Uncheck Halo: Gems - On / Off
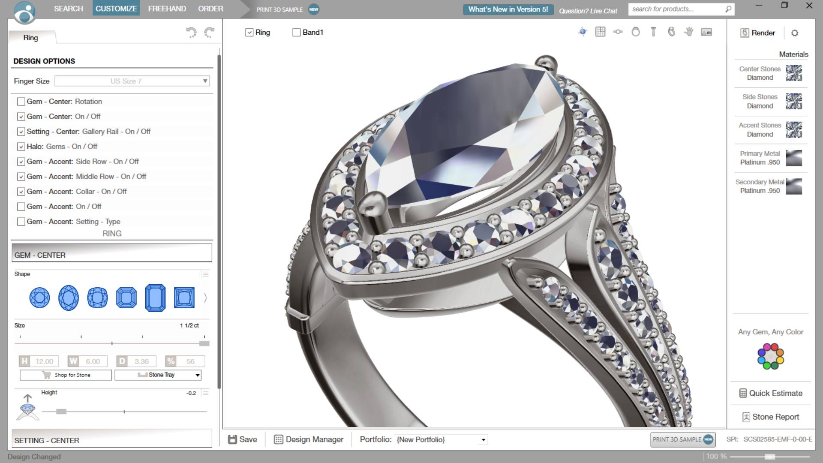Image resolution: width=823 pixels, height=463 pixels. [x=21, y=147]
